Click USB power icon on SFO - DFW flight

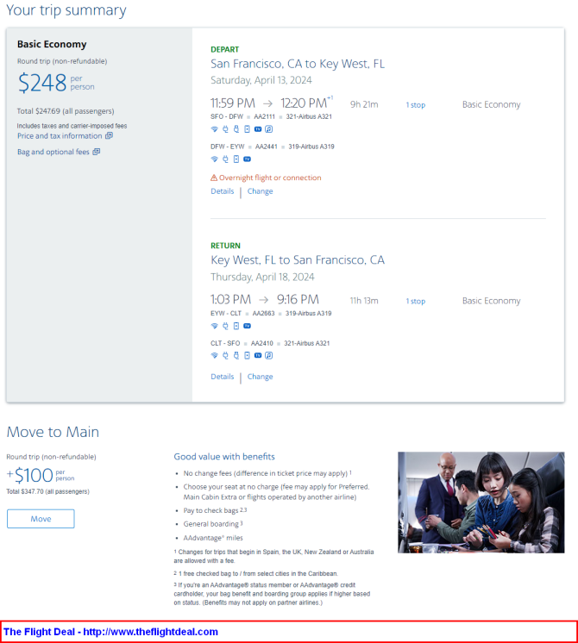click(x=236, y=129)
